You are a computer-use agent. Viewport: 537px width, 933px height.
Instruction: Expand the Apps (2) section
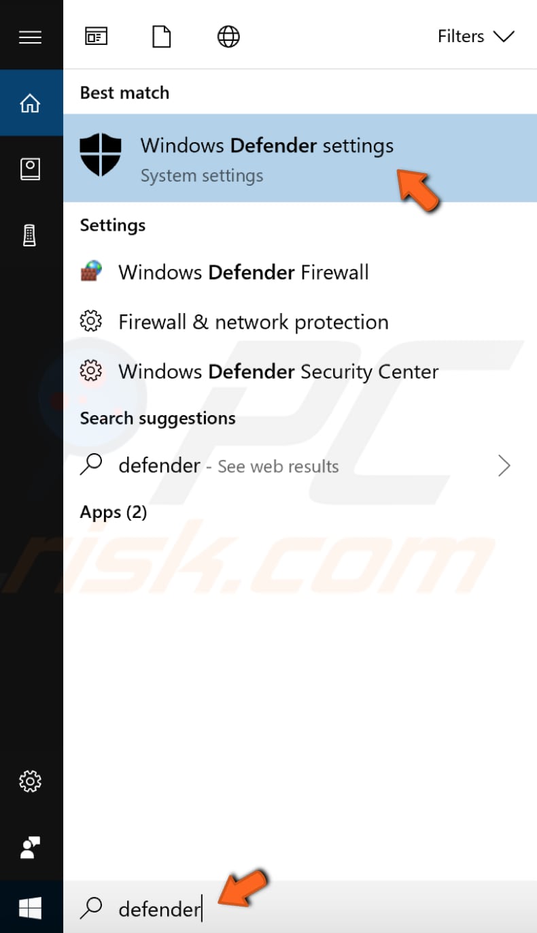(114, 512)
